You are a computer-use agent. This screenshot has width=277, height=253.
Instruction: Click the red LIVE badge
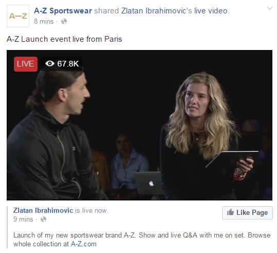[26, 64]
